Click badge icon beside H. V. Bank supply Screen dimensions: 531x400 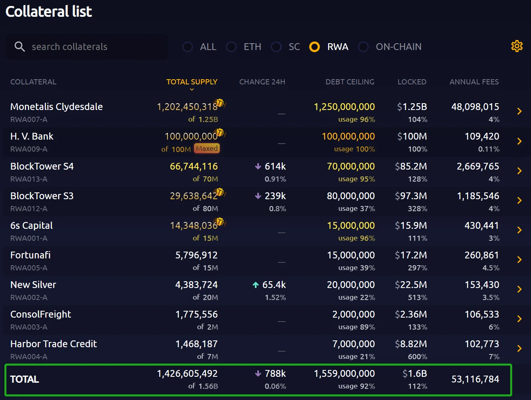[x=219, y=133]
